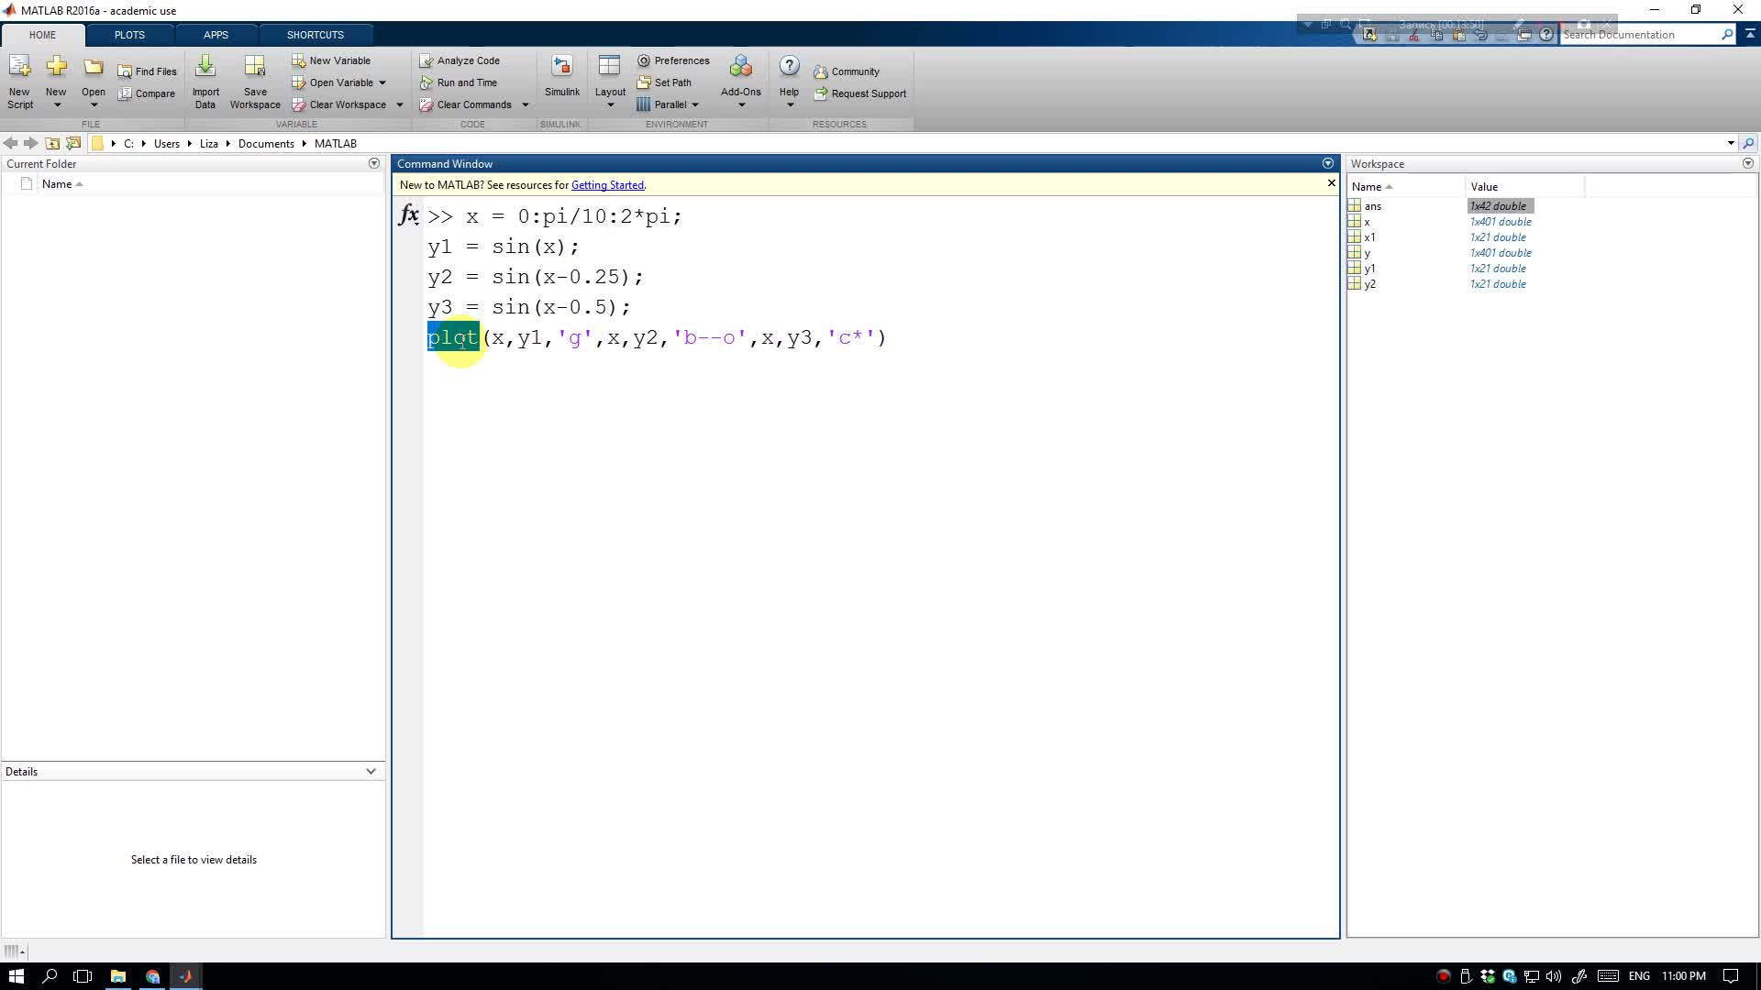Viewport: 1761px width, 990px height.
Task: Switch to the APPS tab
Action: pyautogui.click(x=216, y=35)
